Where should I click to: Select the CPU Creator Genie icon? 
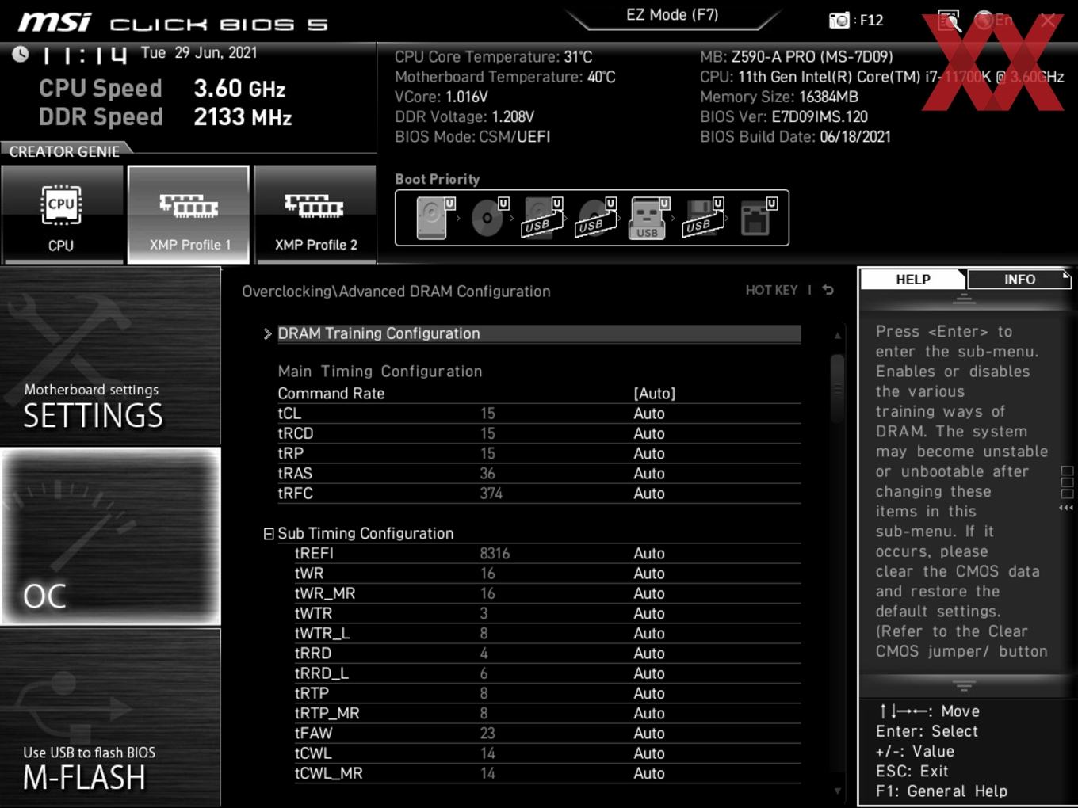click(x=61, y=215)
